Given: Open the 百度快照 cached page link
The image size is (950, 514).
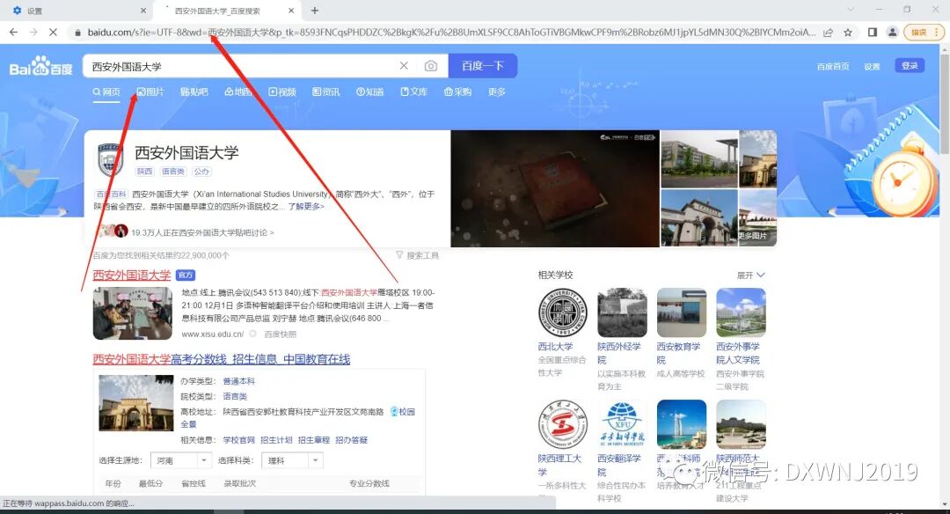Looking at the screenshot, I should [x=280, y=334].
